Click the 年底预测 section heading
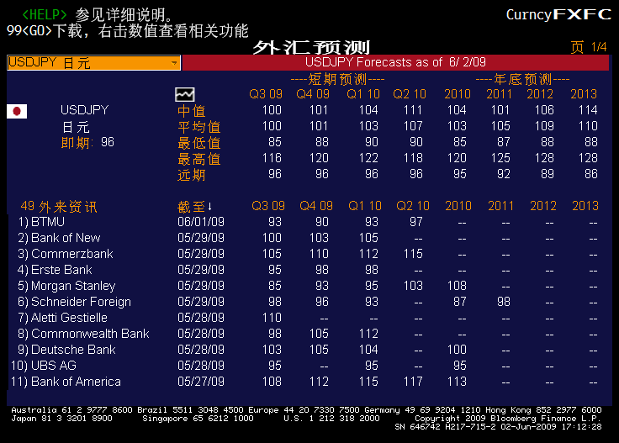 [522, 80]
